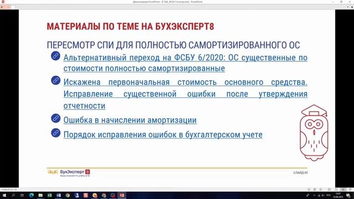Screen dimensions: 354x199
Task: Click slide counter text in status bar
Action: 9,190
